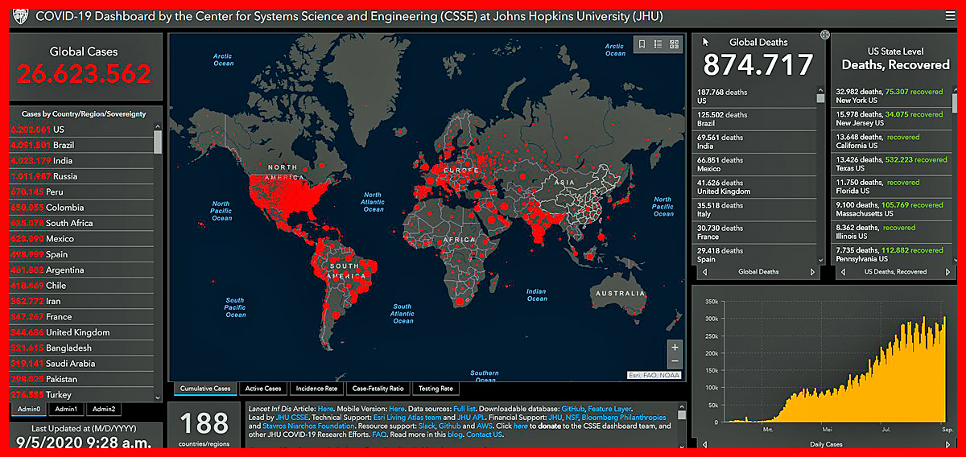Screen dimensions: 966x457
Task: Select Peru row in cases list
Action: (x=81, y=191)
